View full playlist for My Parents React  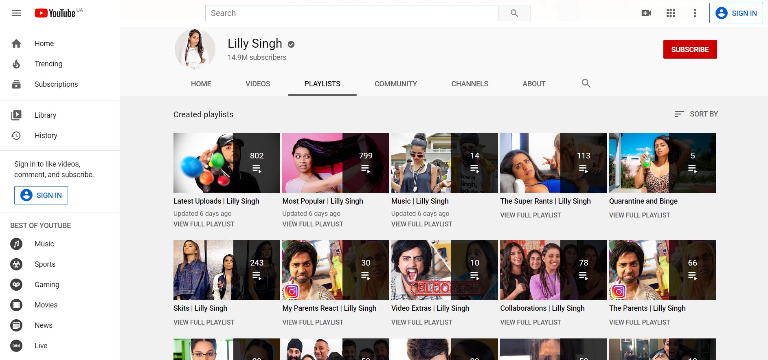click(x=313, y=322)
